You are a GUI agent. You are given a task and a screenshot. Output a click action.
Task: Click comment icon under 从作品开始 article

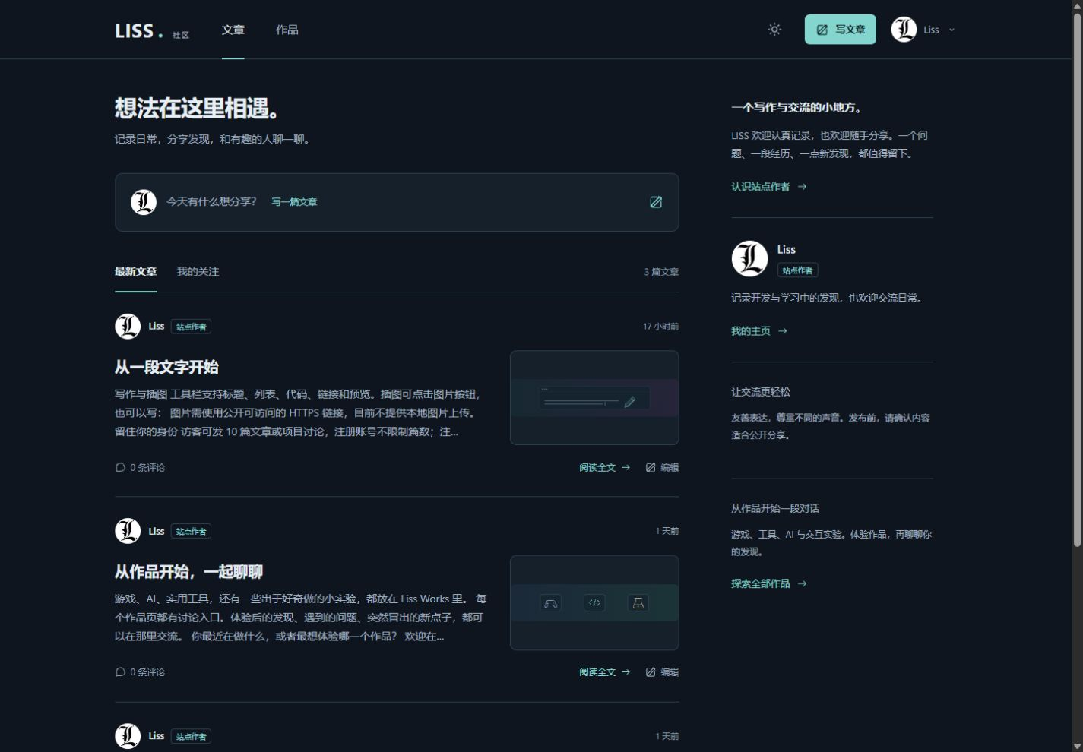120,672
